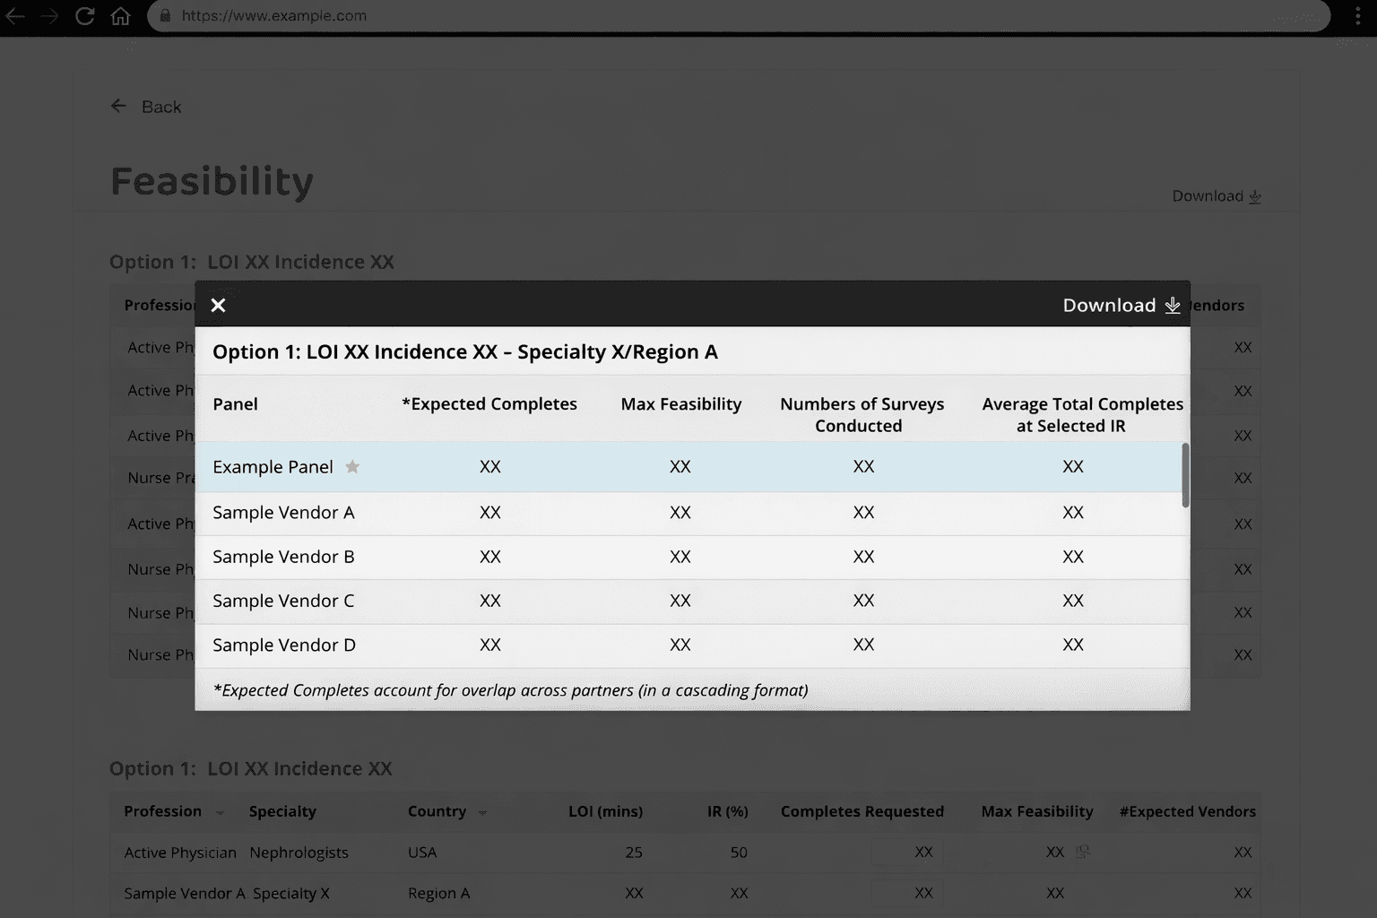The width and height of the screenshot is (1377, 918).
Task: Click the back arrow icon beside Back
Action: pos(118,106)
